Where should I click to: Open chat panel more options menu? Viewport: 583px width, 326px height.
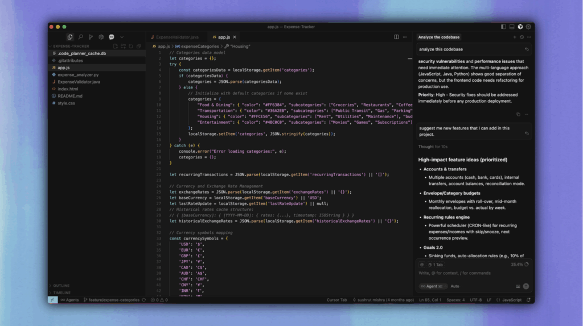[529, 37]
